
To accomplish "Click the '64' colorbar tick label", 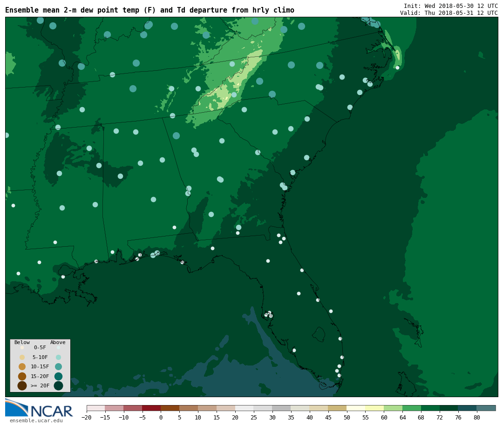I will coord(402,417).
